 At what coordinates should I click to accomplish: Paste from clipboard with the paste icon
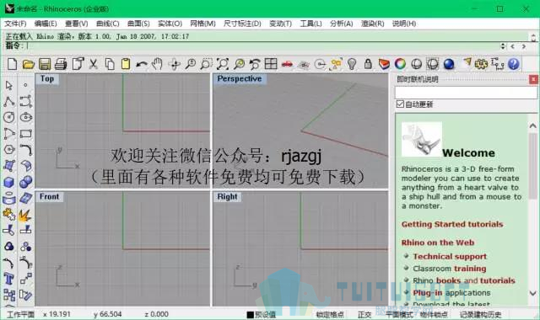coord(126,64)
